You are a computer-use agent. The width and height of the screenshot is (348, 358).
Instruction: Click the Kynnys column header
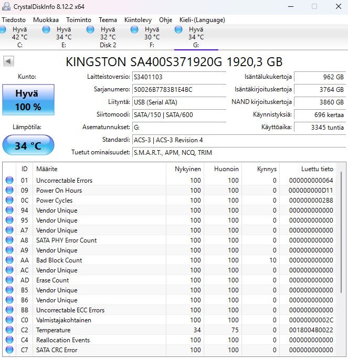260,169
